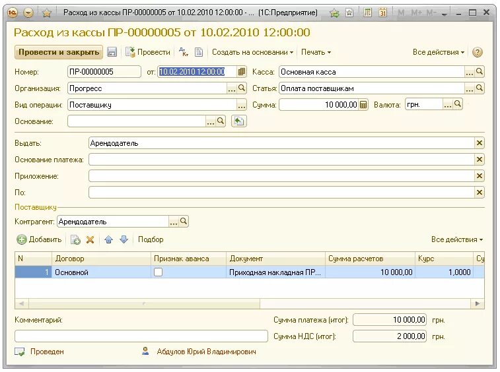This screenshot has height=372, width=500.
Task: Clear the Приложение field with X
Action: pos(479,176)
